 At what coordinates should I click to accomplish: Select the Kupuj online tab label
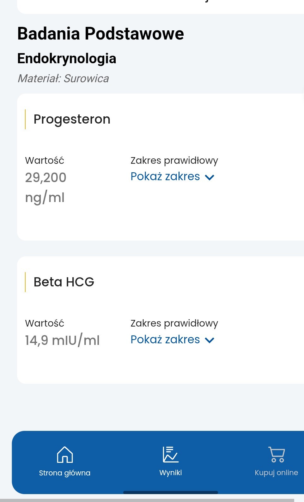coord(277,473)
